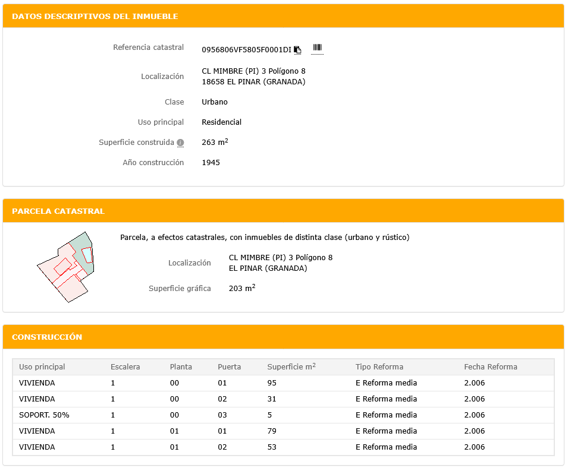The image size is (568, 471).
Task: Show info about Superficie construida
Action: coord(180,143)
